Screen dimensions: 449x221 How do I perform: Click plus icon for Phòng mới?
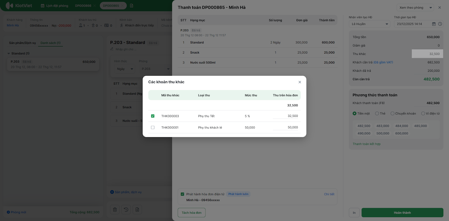pyautogui.click(x=8, y=212)
